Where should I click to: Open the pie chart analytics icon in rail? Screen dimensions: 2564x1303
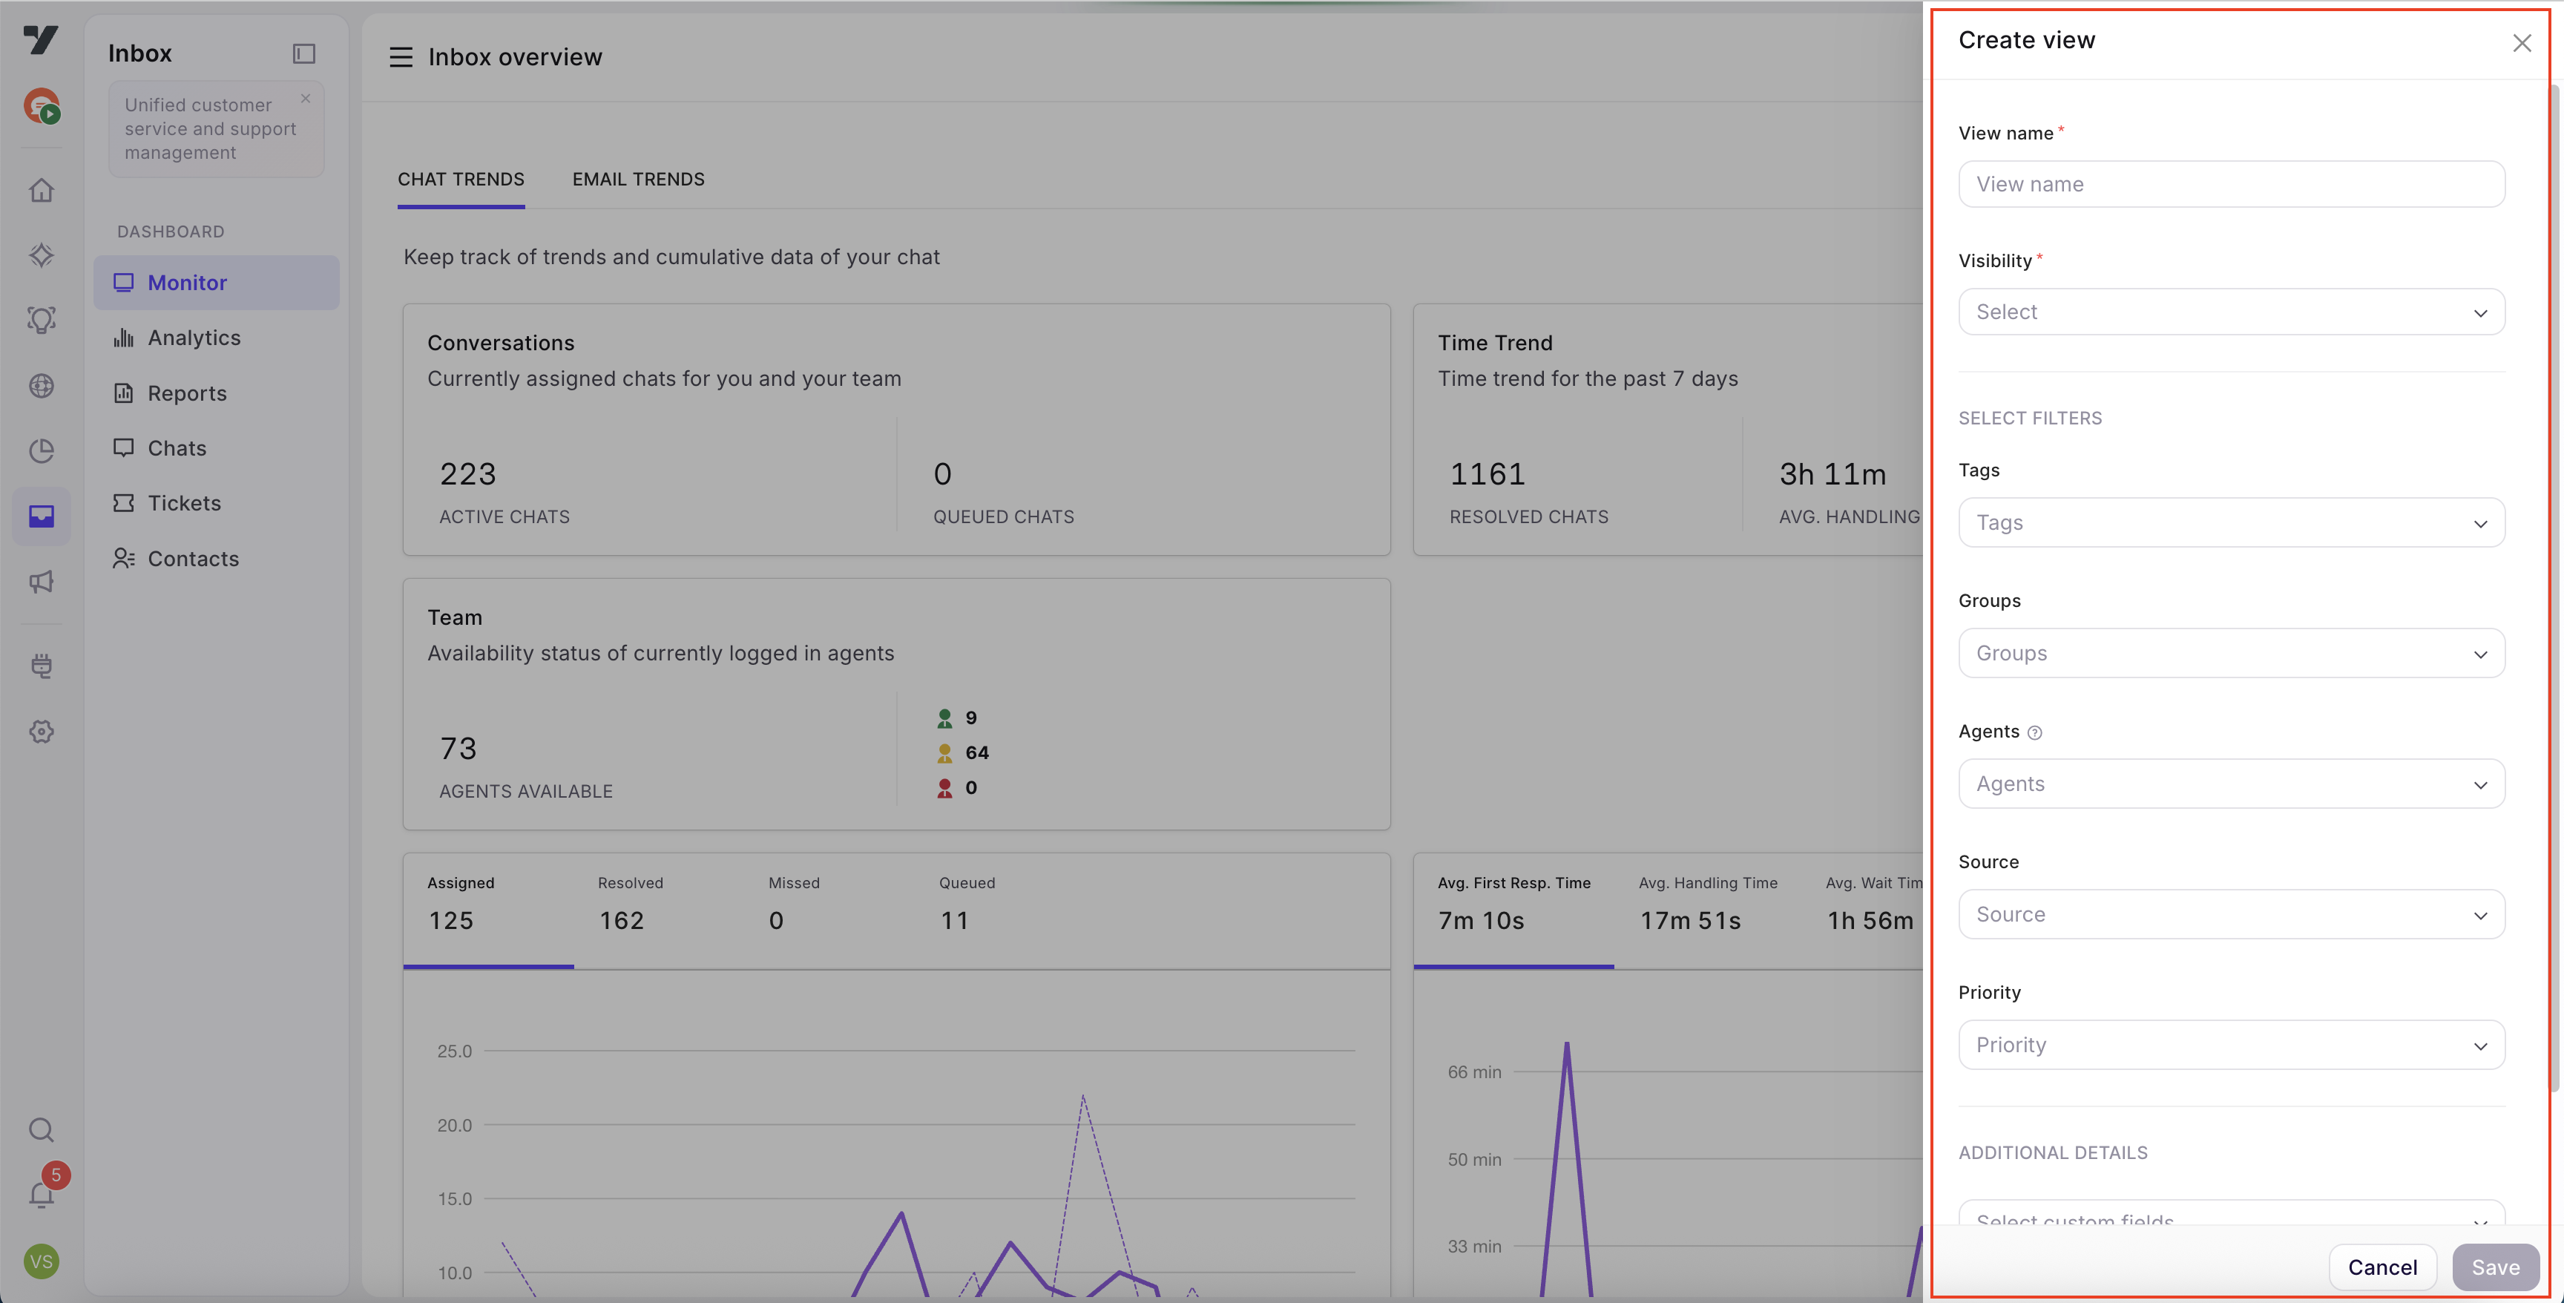coord(41,451)
